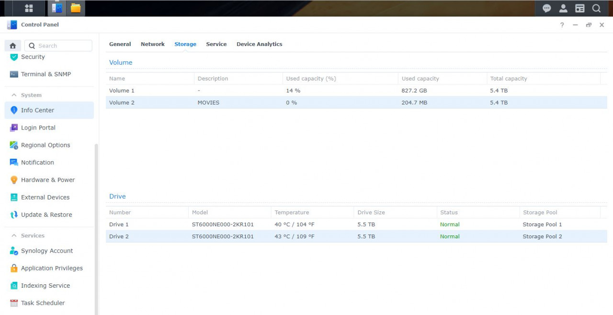Click the Control Panel help question mark

562,25
